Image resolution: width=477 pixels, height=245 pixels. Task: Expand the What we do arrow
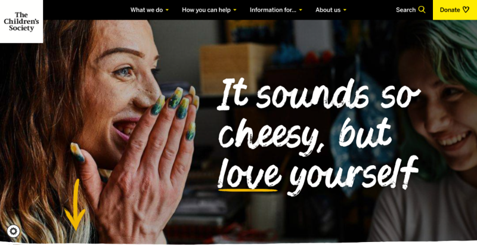167,10
